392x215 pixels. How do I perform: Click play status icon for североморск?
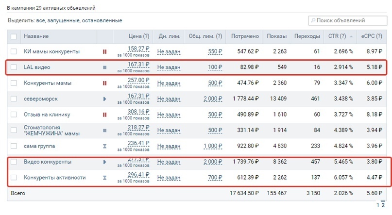coord(104,99)
